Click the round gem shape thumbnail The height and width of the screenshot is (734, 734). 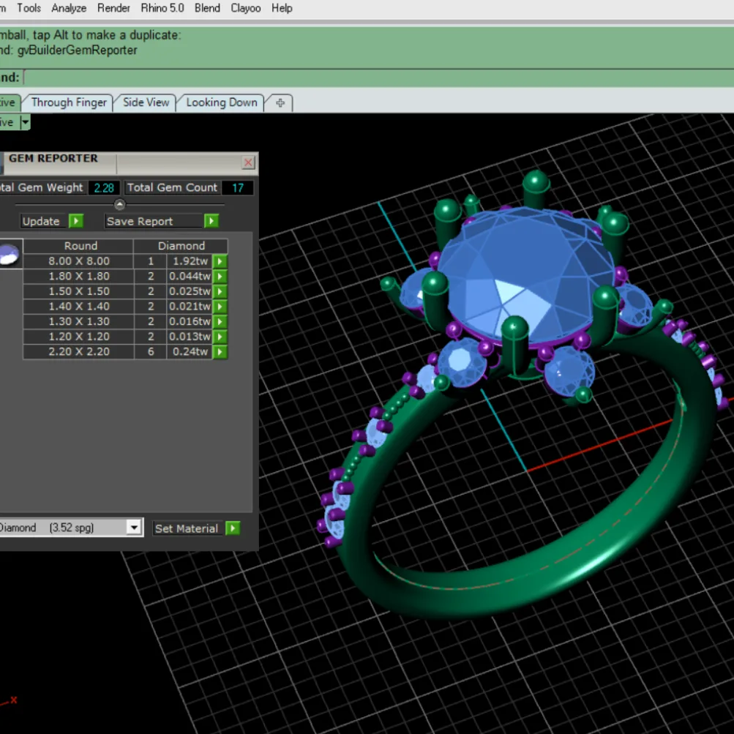point(10,255)
